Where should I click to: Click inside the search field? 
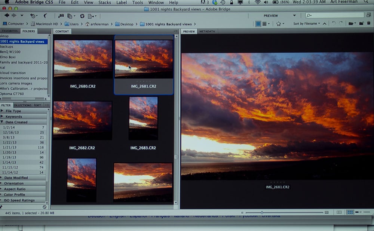point(334,15)
